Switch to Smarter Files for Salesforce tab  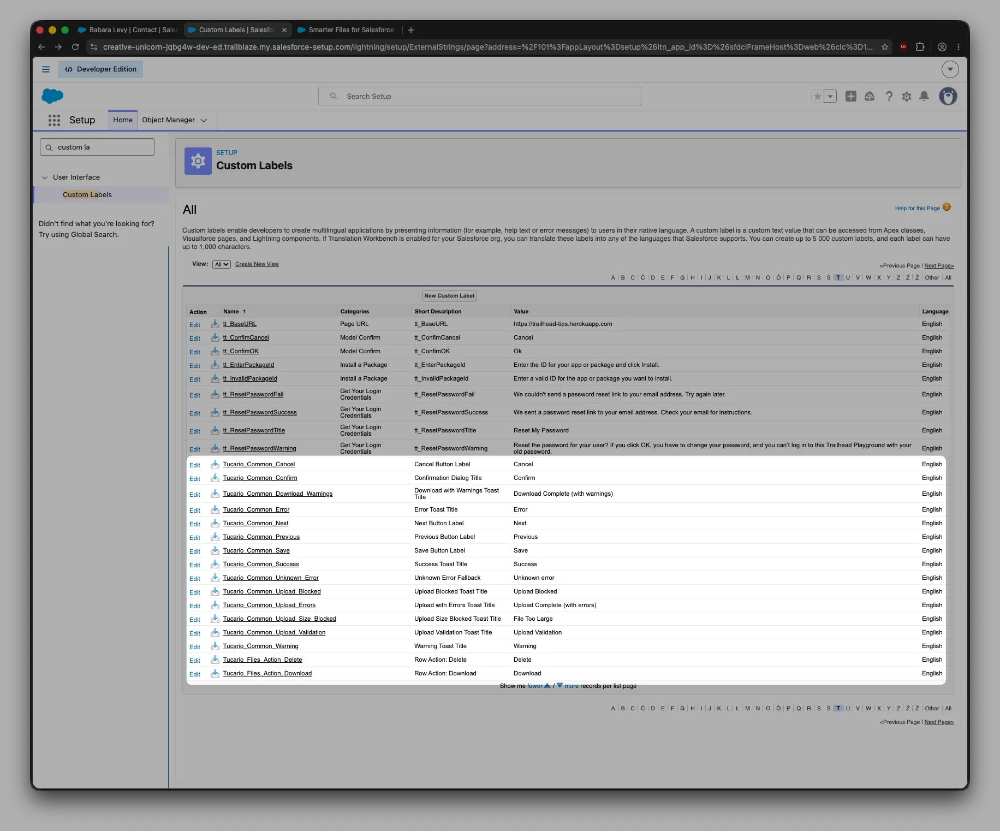click(346, 30)
